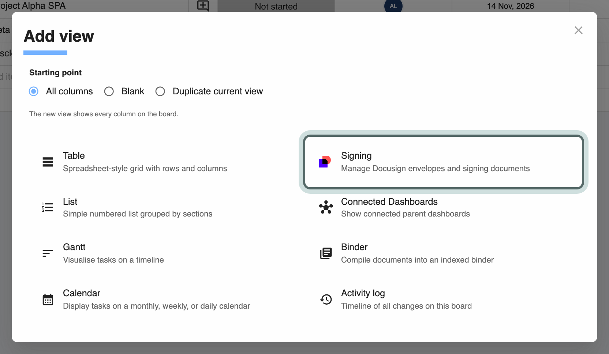Image resolution: width=609 pixels, height=354 pixels.
Task: Click Compile documents into an indexed binder
Action: click(x=417, y=260)
